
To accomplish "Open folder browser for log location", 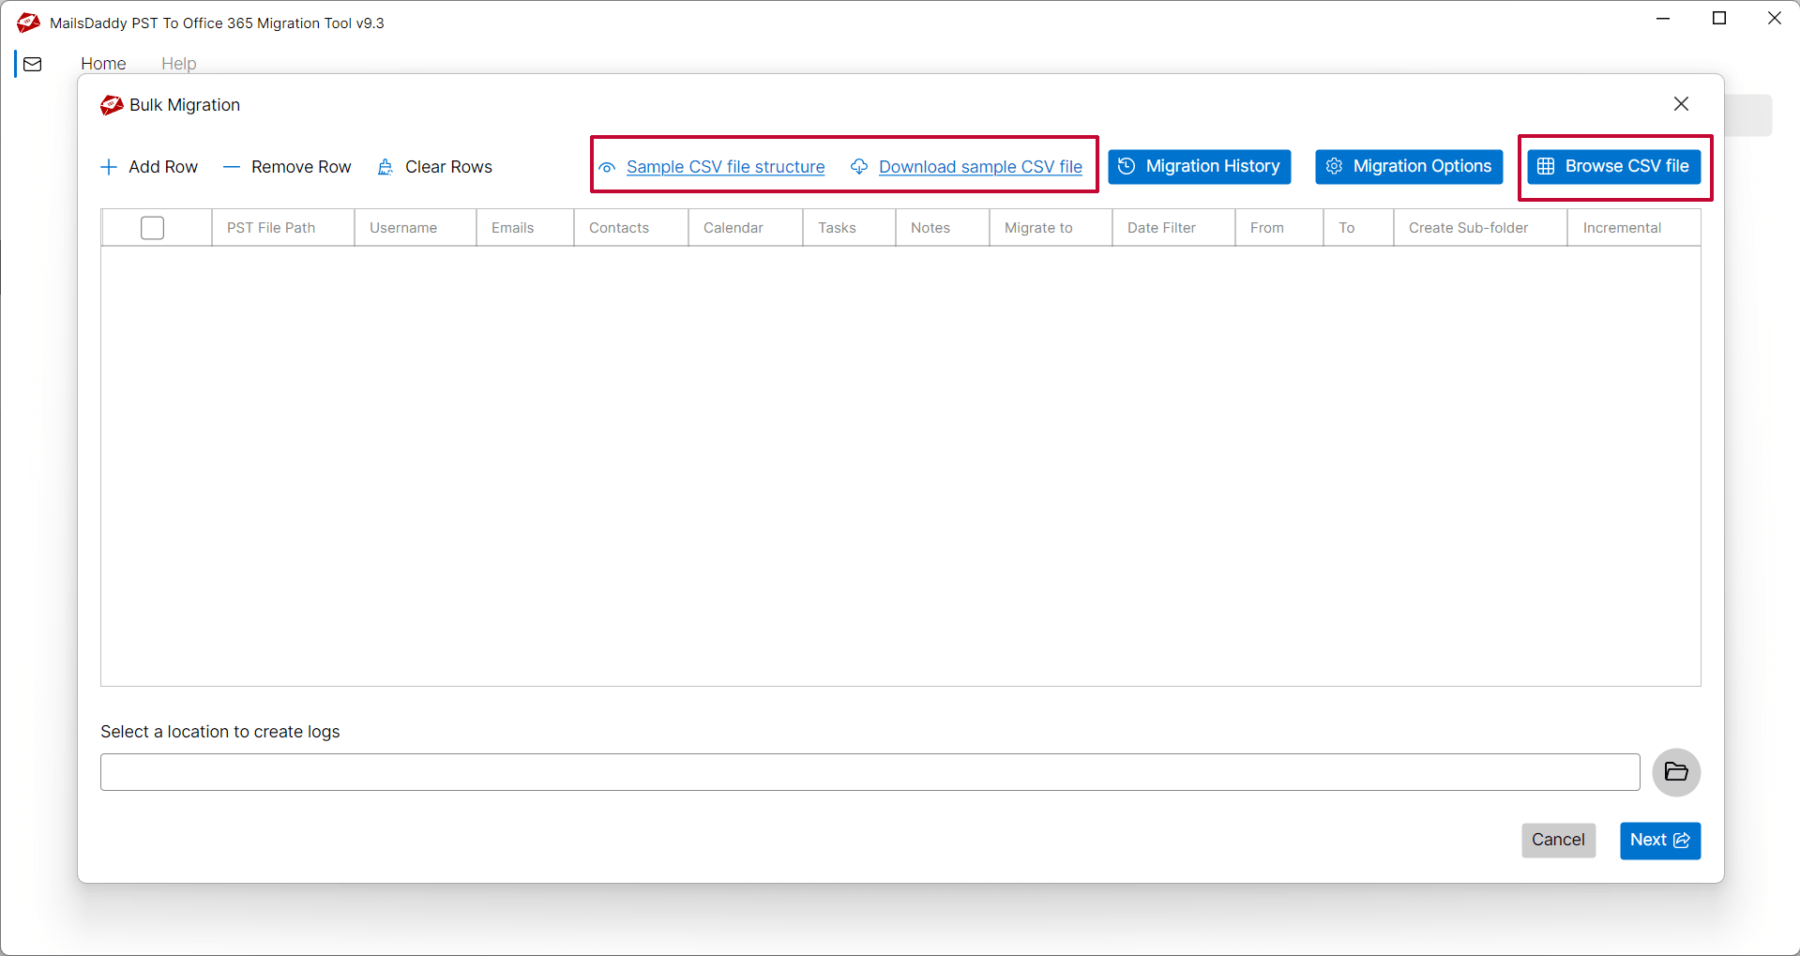I will [x=1675, y=772].
